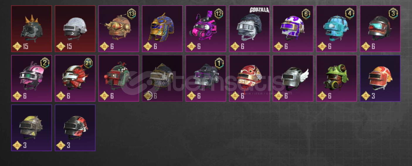Choose the yellow spiked camo helmet

click(31, 128)
